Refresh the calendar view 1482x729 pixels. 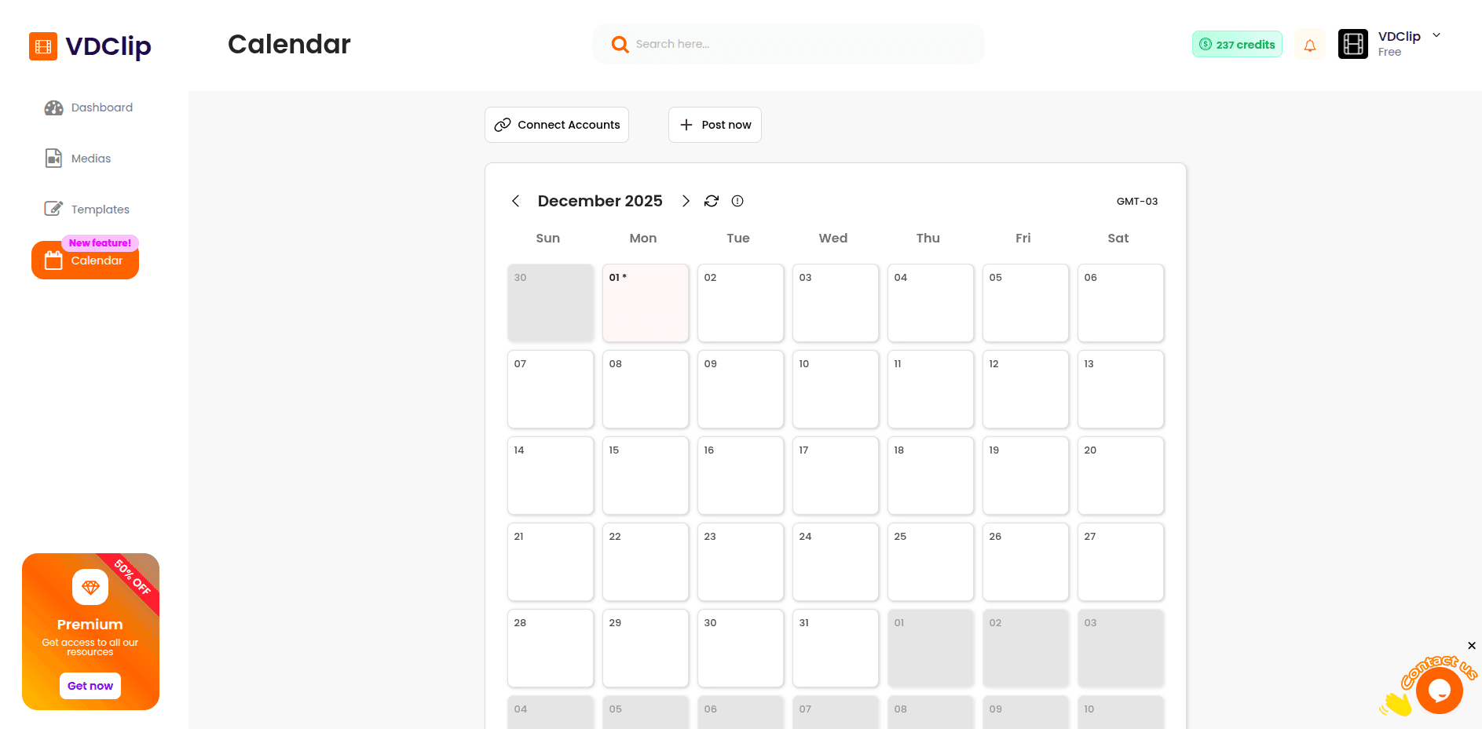(x=711, y=201)
